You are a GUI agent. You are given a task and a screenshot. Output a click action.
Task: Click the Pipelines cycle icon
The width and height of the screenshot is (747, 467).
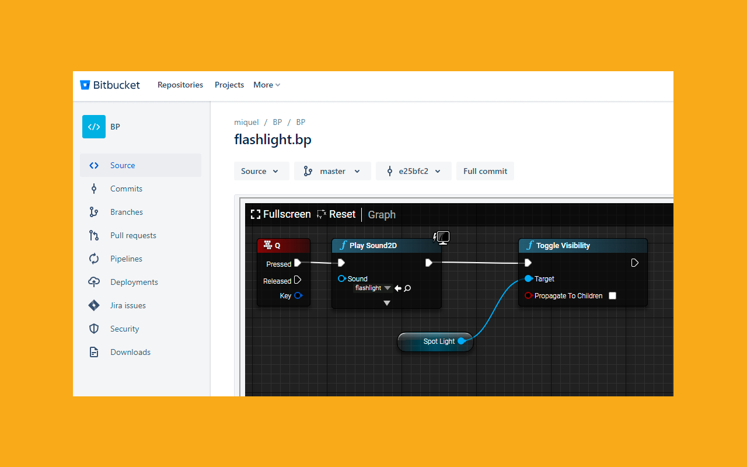tap(94, 259)
